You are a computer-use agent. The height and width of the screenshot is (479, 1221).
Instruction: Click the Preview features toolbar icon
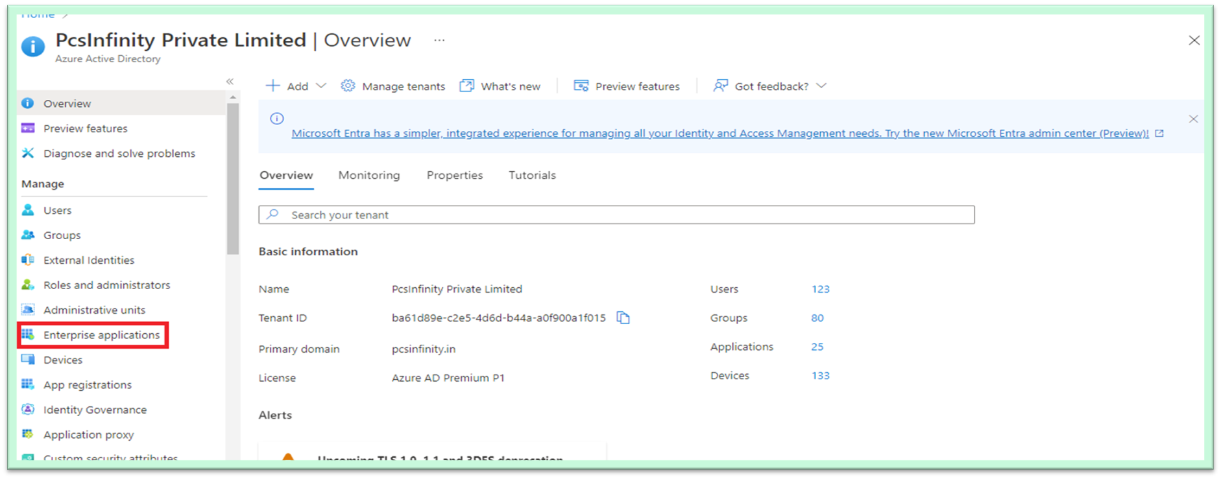click(x=581, y=86)
